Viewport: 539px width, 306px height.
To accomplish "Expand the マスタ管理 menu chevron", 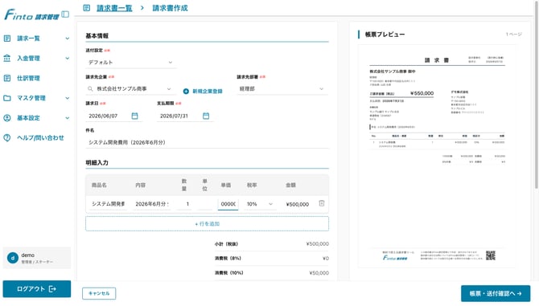I will pyautogui.click(x=68, y=98).
